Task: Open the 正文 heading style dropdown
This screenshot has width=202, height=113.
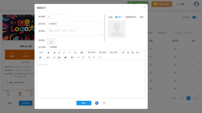Action: pyautogui.click(x=42, y=53)
